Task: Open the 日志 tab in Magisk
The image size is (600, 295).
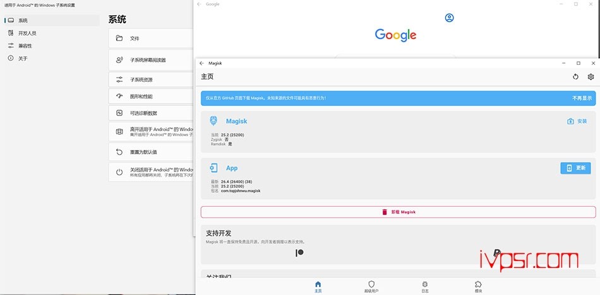Action: [x=425, y=287]
